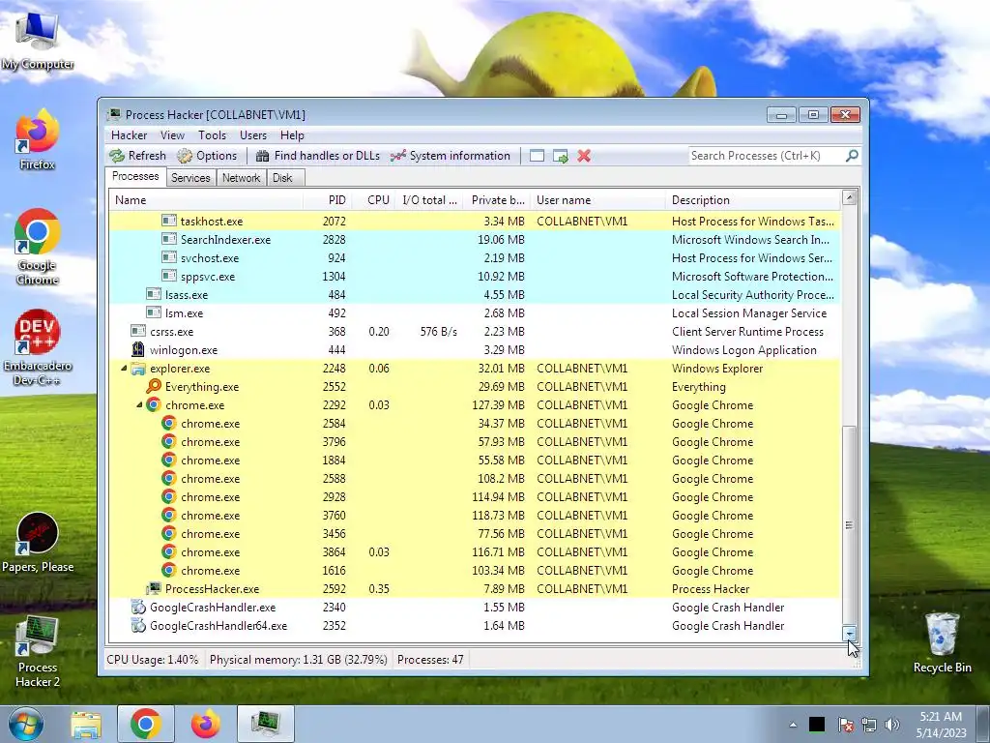Viewport: 990px width, 743px height.
Task: Sort by the PID column header
Action: click(328, 199)
